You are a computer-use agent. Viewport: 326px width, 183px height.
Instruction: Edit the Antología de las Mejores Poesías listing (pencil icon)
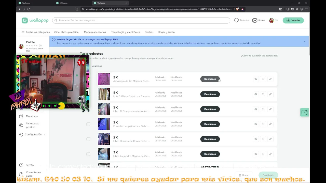pos(270,79)
